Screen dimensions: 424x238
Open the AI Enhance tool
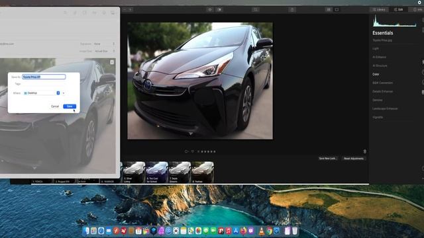click(x=380, y=58)
